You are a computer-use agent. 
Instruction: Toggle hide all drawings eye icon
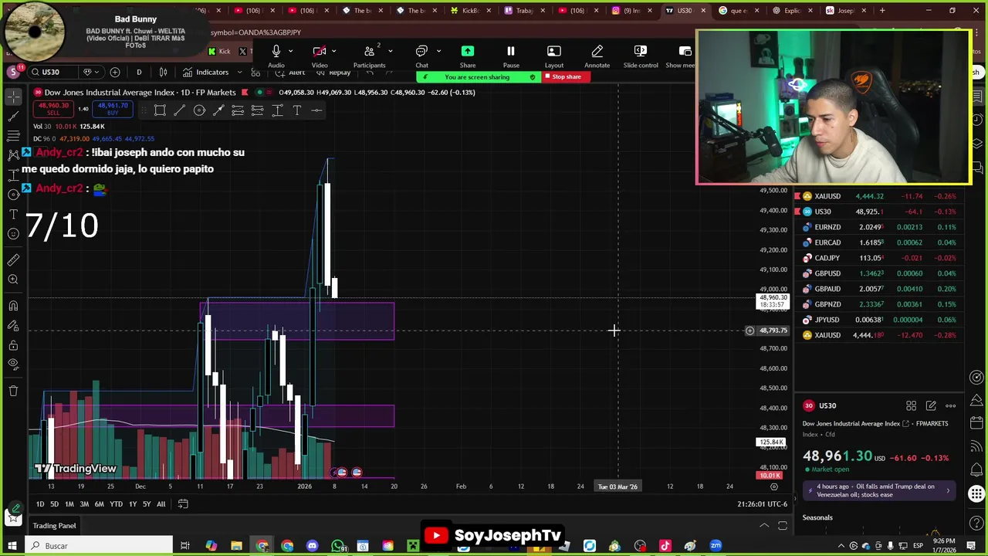click(13, 364)
